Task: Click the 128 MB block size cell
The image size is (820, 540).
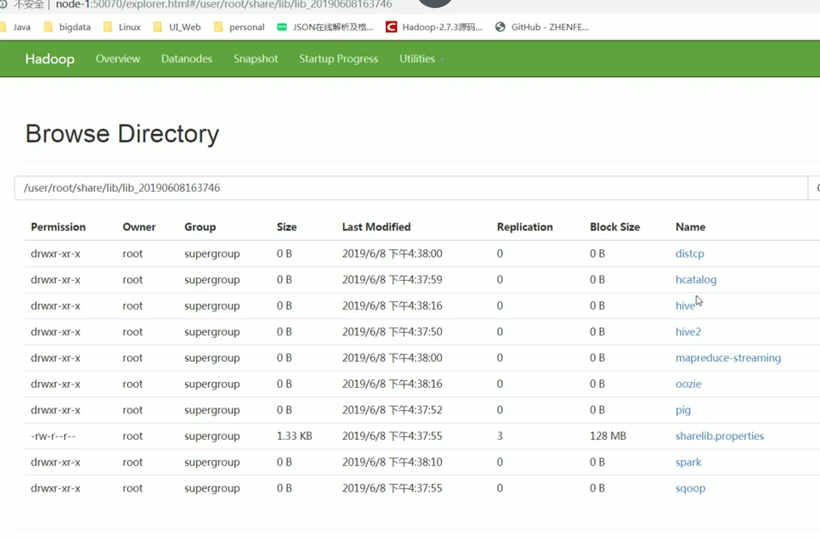Action: (x=607, y=436)
